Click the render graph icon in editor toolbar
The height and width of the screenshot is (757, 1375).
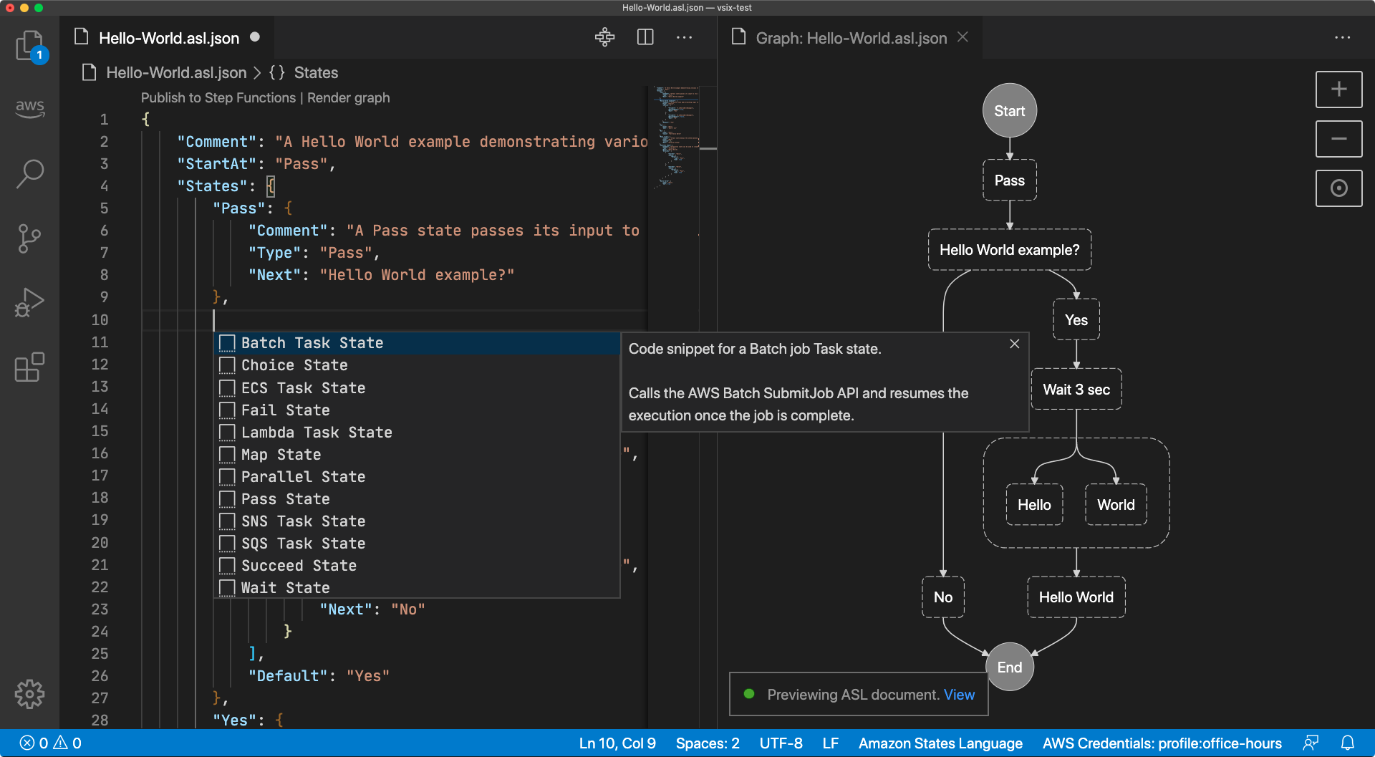(x=604, y=37)
